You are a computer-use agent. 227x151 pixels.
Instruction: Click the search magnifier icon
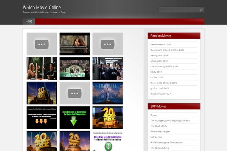coord(201,10)
